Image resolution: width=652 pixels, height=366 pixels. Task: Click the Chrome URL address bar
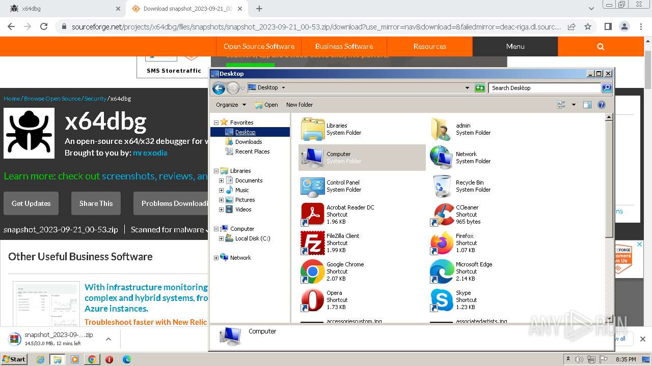[316, 26]
